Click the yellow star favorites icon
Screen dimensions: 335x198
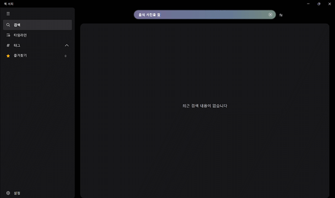click(x=8, y=56)
